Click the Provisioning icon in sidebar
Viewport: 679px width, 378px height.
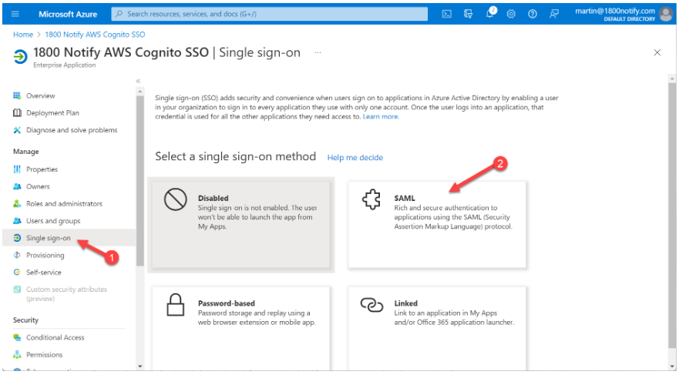tap(17, 255)
